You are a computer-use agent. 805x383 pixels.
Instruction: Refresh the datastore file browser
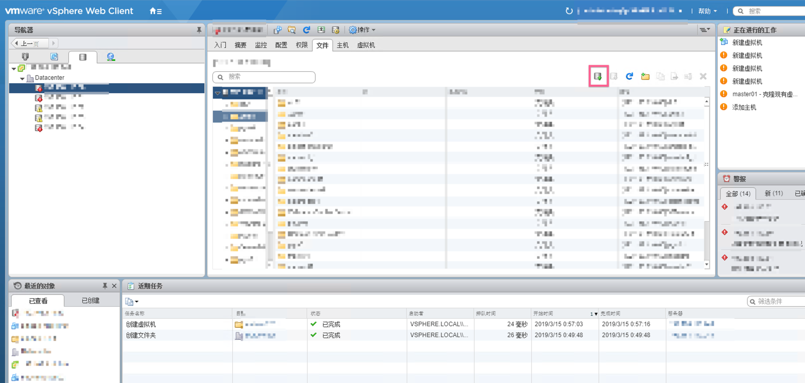click(630, 76)
